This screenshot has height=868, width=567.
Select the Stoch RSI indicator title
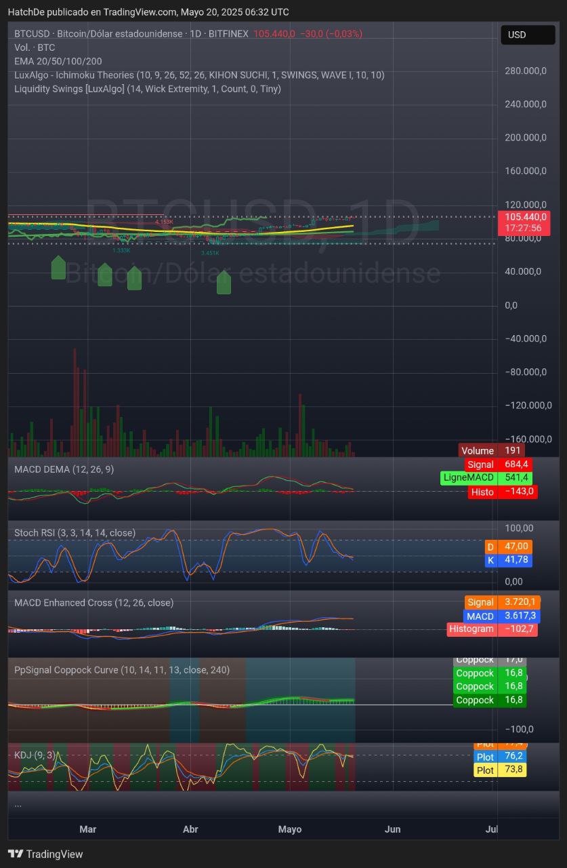click(x=75, y=533)
